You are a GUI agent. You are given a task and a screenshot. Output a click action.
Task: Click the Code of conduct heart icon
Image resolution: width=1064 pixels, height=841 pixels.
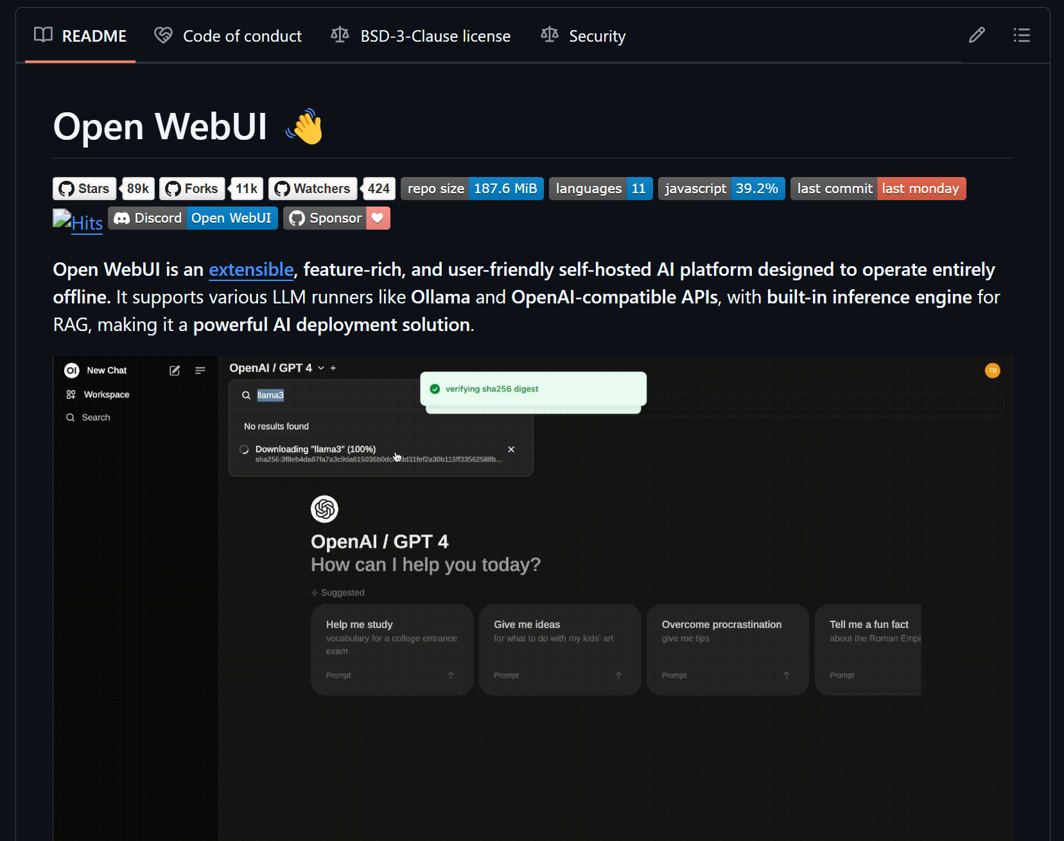point(163,35)
